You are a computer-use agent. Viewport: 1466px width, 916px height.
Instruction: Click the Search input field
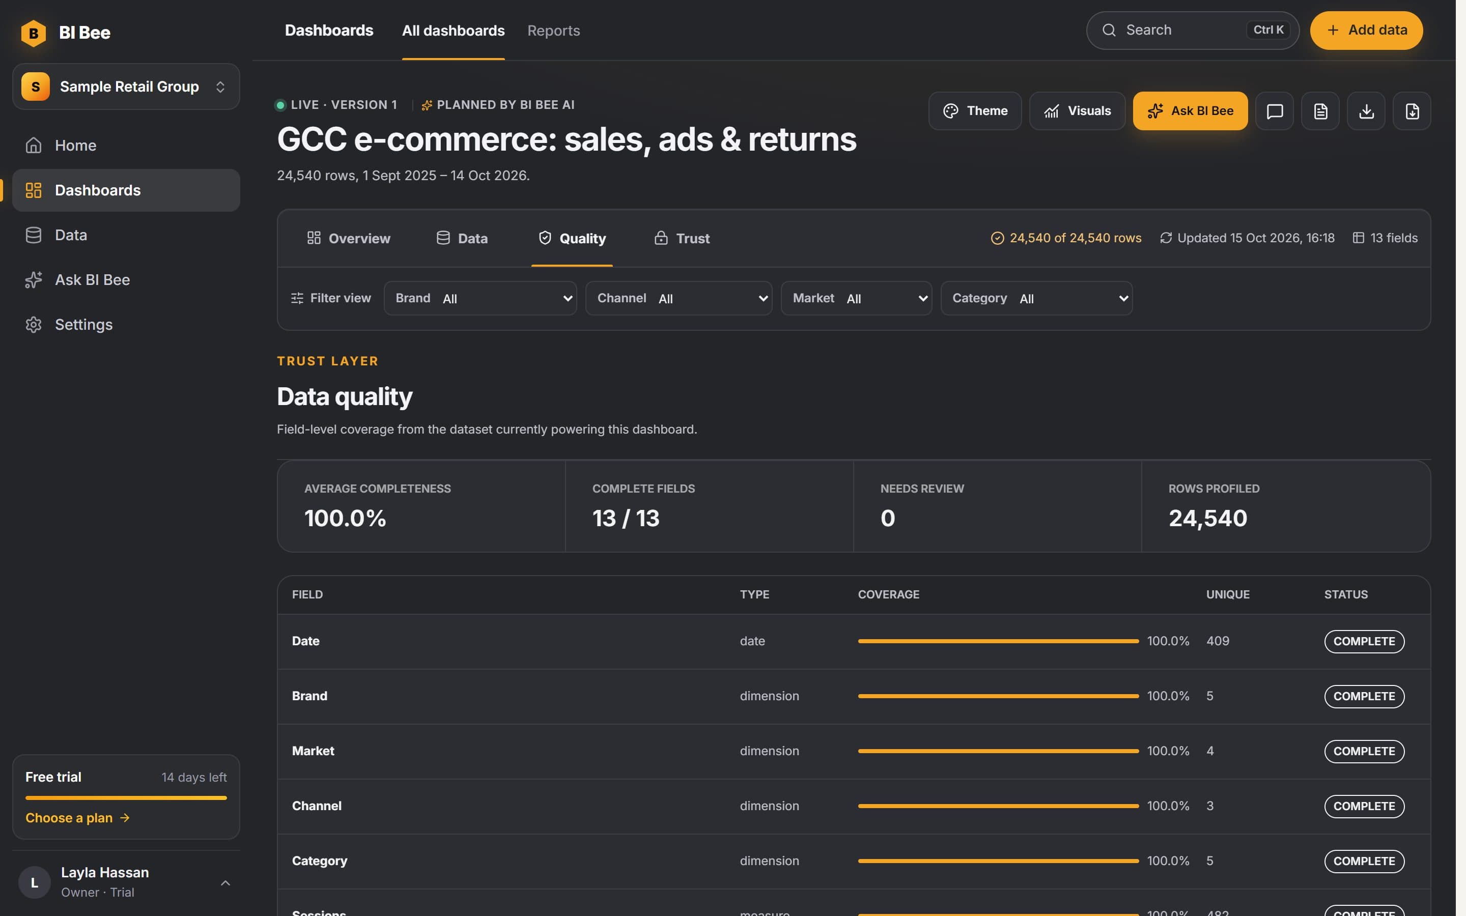1192,31
